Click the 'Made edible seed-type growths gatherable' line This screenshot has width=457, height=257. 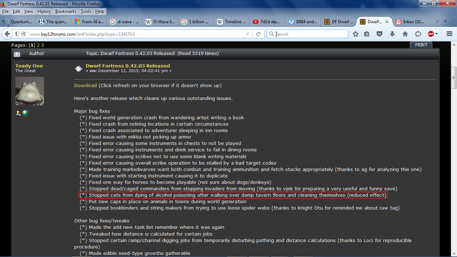pos(135,253)
